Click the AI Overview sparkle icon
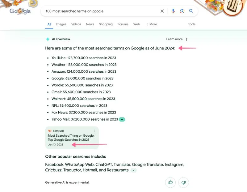 (x=48, y=39)
